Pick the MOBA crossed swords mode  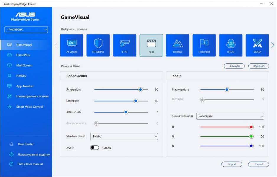257,45
